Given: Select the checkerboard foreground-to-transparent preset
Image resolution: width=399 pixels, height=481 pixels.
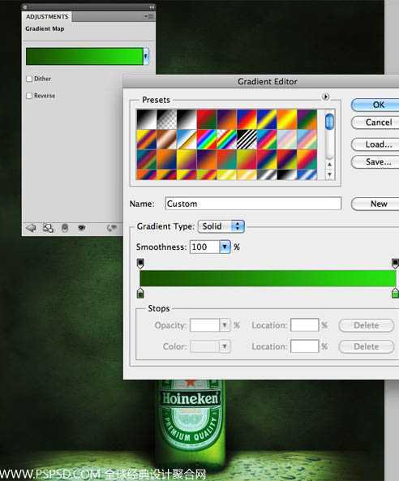Looking at the screenshot, I should point(166,119).
